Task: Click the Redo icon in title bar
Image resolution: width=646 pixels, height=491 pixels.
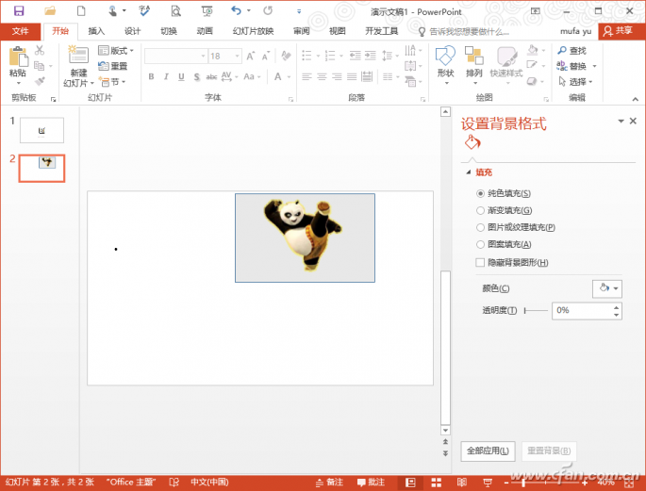Action: [x=268, y=10]
